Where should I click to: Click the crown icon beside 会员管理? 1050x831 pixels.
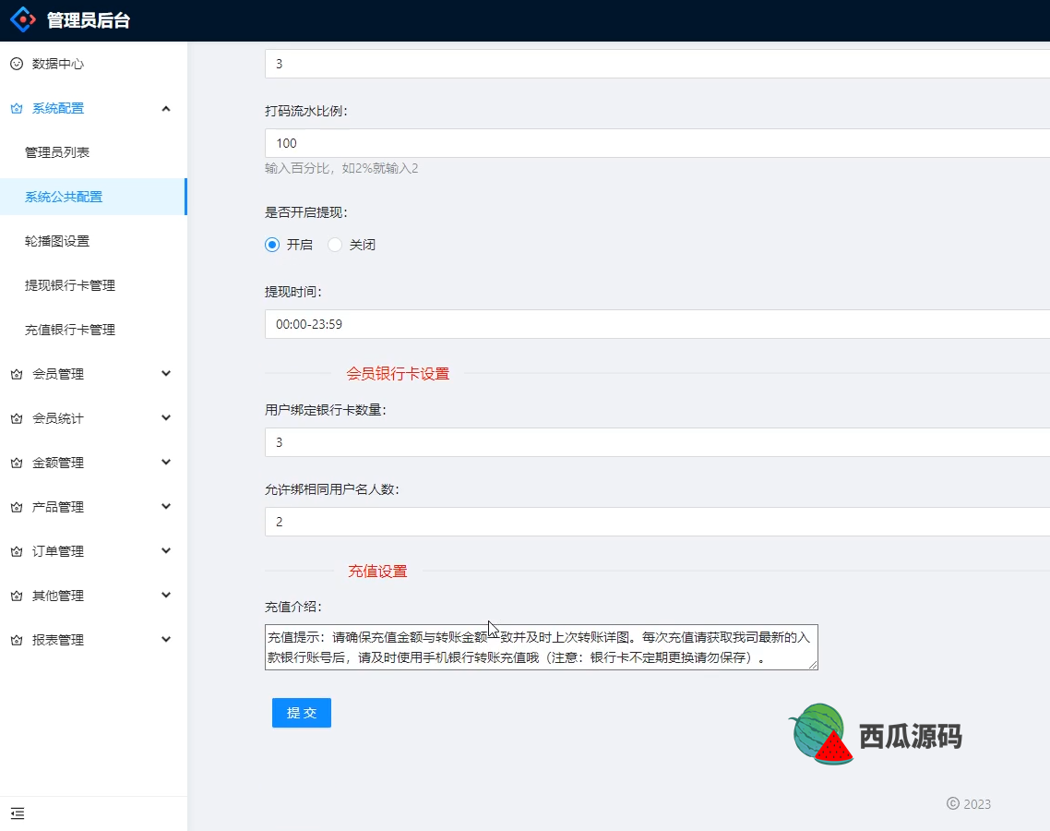[17, 374]
